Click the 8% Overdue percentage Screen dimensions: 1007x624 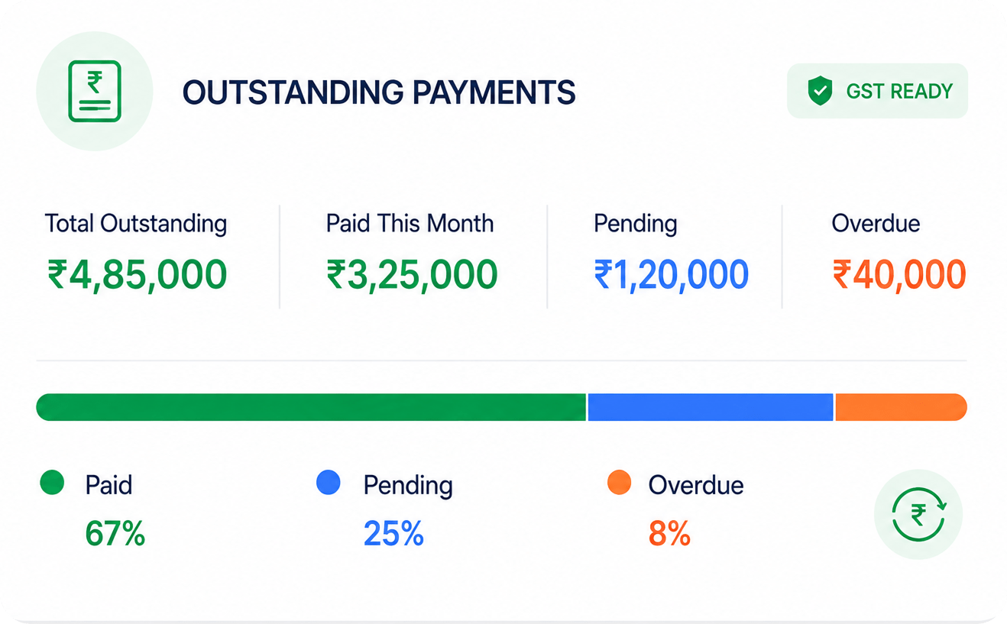(669, 534)
